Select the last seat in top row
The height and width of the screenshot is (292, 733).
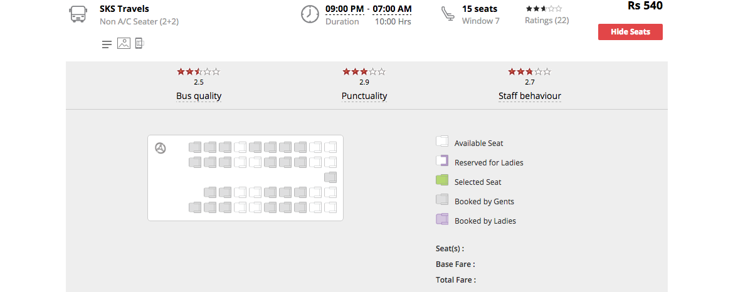(330, 148)
